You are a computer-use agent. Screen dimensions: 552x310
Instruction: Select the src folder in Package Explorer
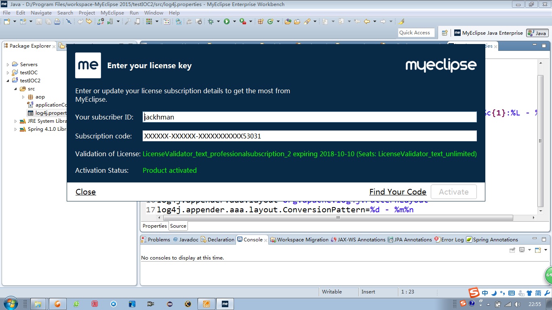click(27, 89)
